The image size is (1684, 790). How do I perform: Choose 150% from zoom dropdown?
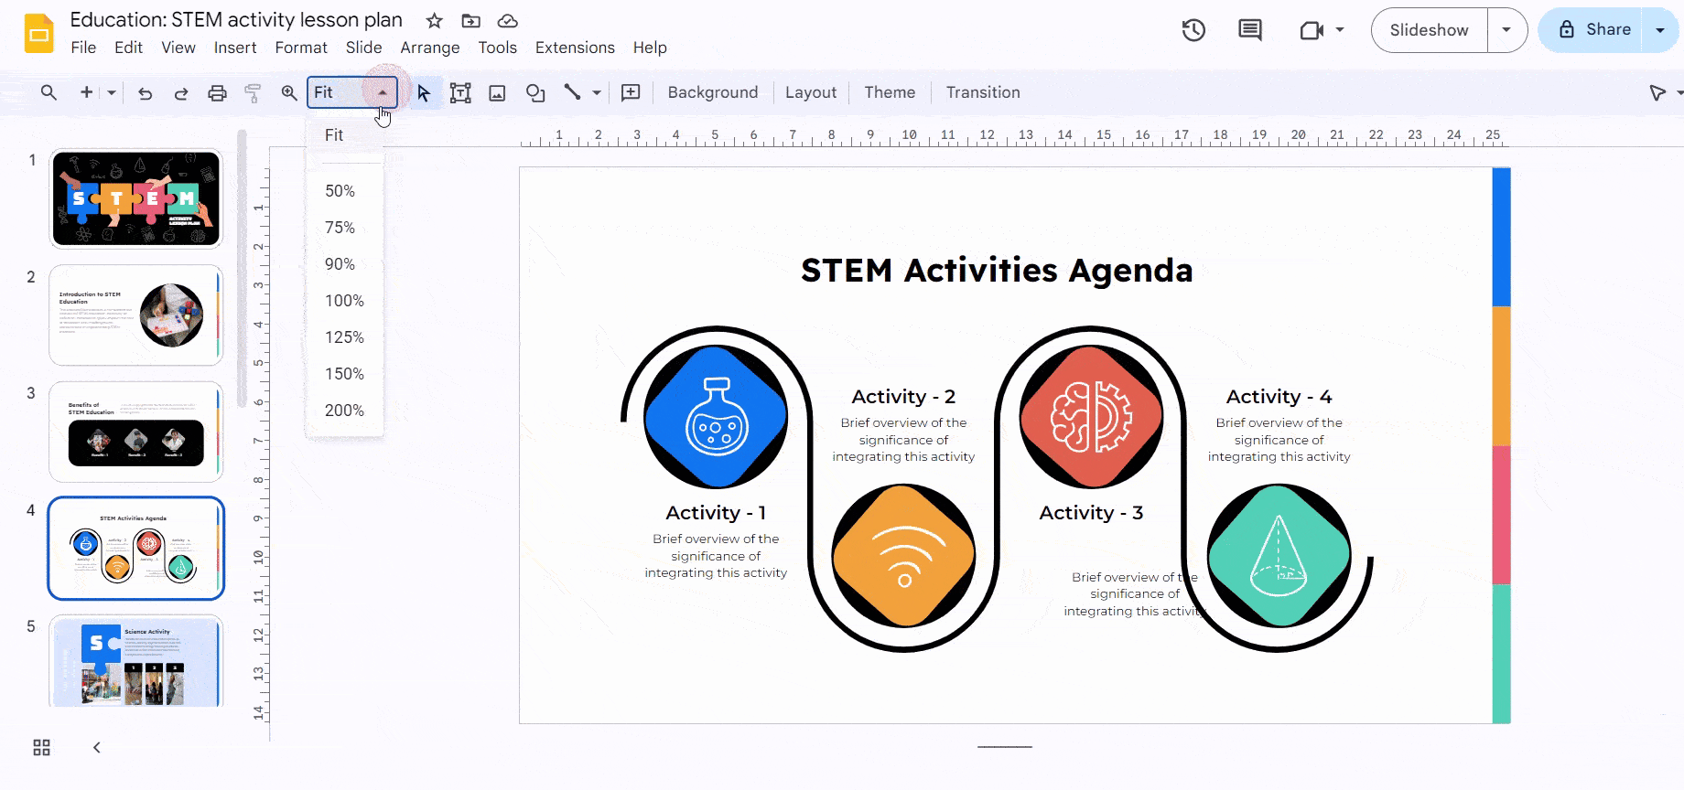click(x=344, y=374)
